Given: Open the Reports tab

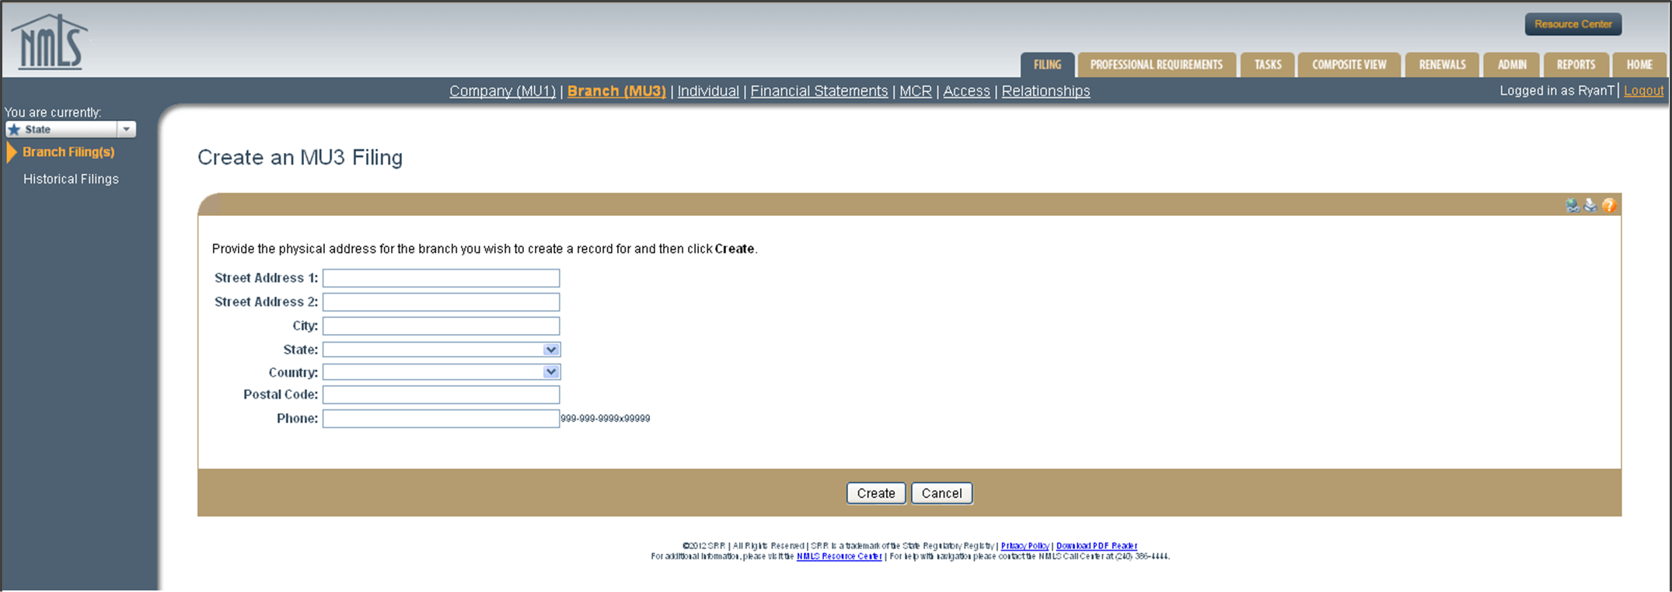Looking at the screenshot, I should [1576, 64].
